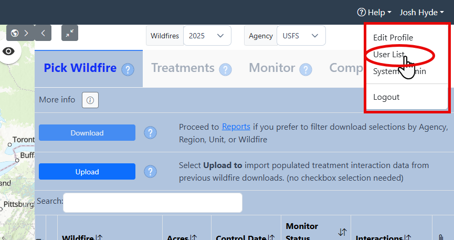
Task: Click the Upload button
Action: click(x=87, y=172)
